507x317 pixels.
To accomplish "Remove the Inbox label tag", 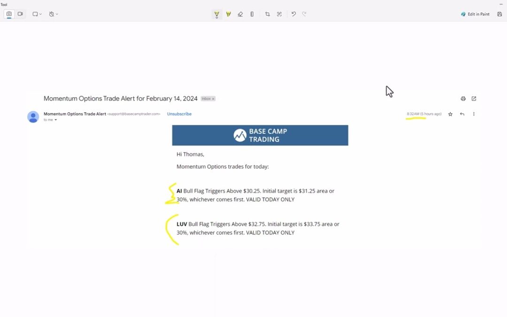I will [x=213, y=99].
